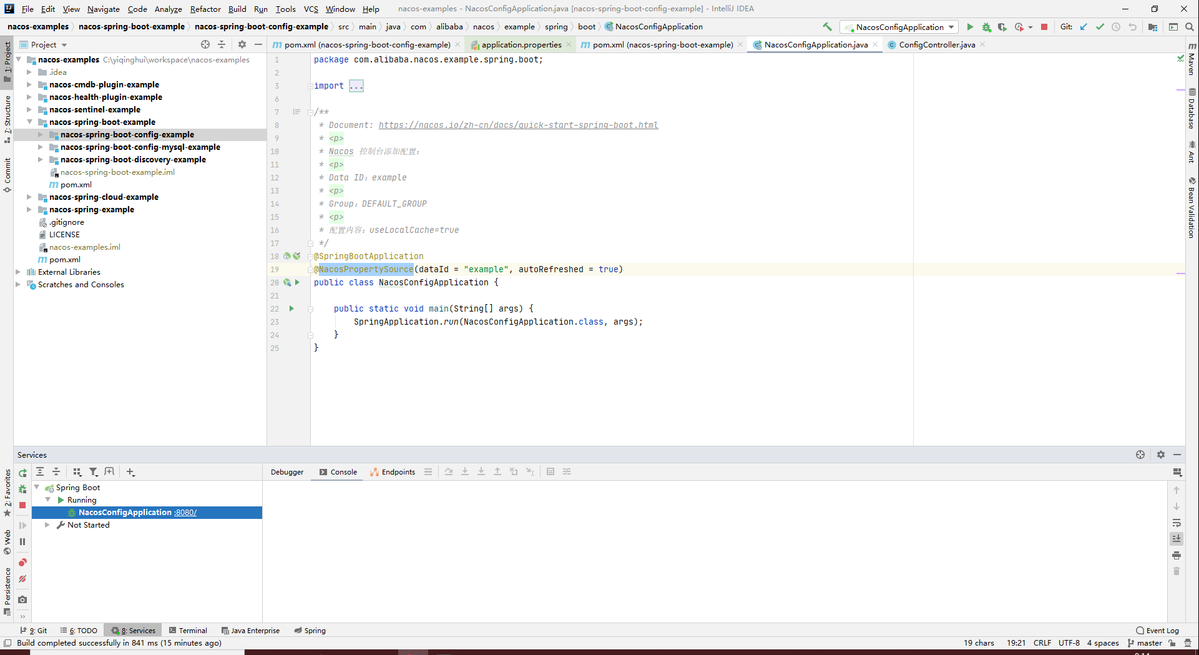
Task: Open the Refactor menu
Action: pyautogui.click(x=205, y=9)
